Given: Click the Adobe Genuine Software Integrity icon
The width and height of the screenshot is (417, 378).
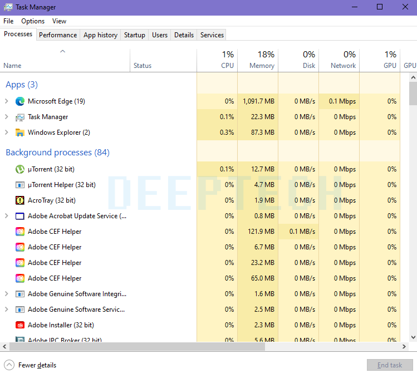Looking at the screenshot, I should tap(20, 294).
